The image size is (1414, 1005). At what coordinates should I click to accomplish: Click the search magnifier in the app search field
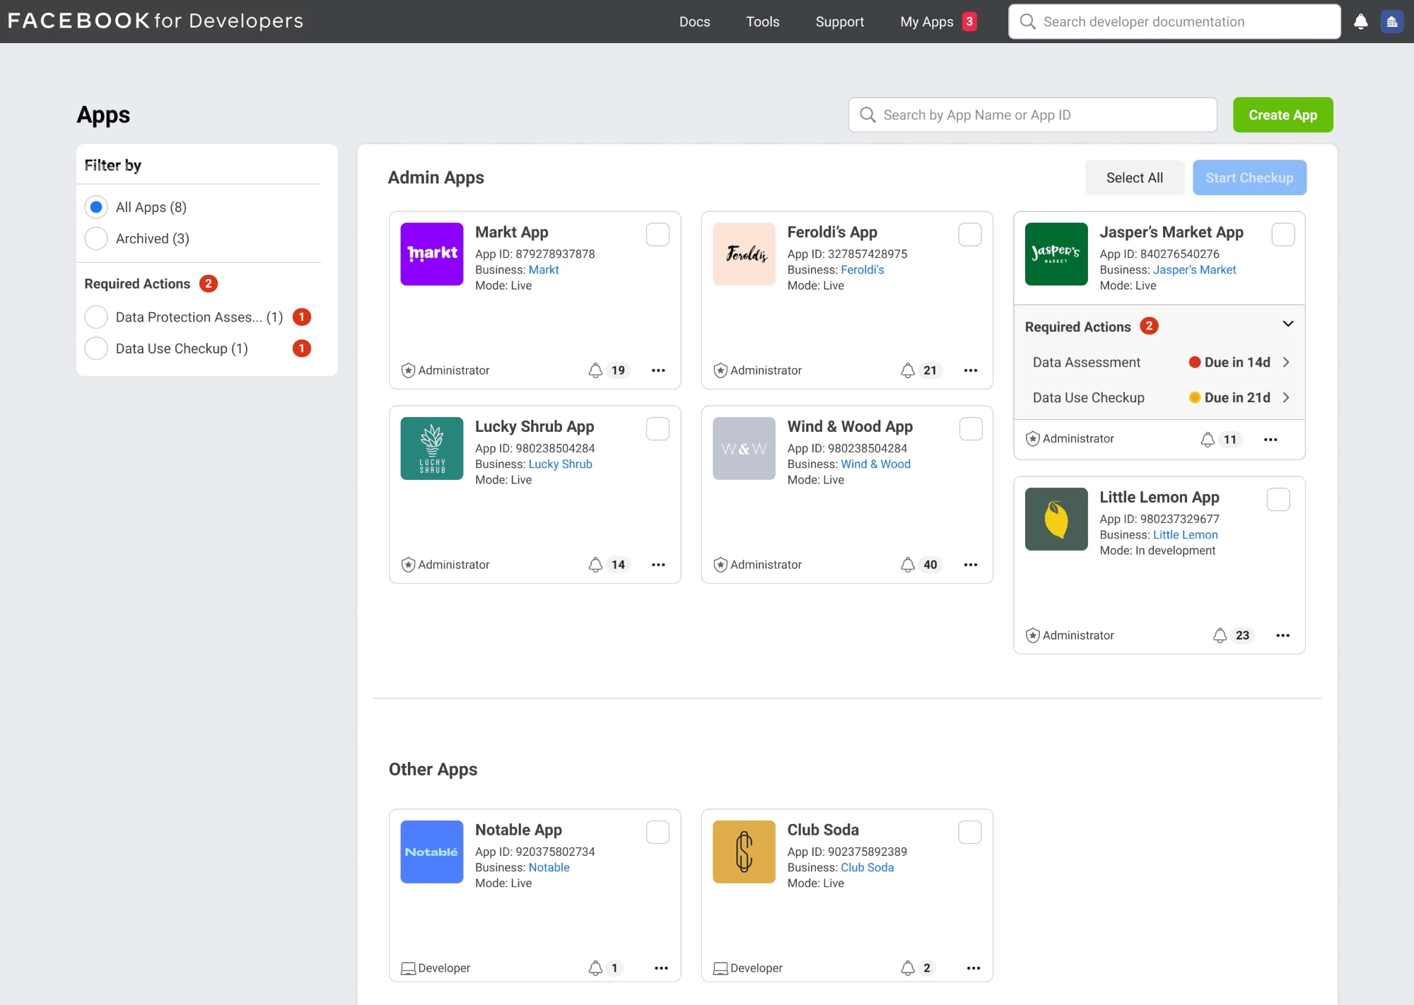[868, 114]
